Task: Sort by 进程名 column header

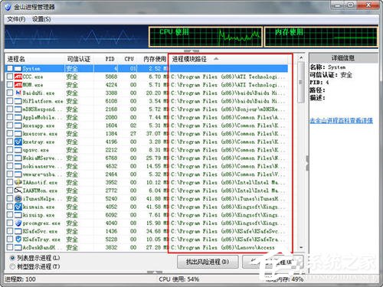Action: pos(34,59)
